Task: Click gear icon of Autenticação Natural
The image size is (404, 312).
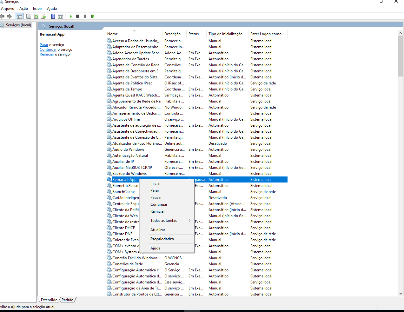Action: coord(109,156)
